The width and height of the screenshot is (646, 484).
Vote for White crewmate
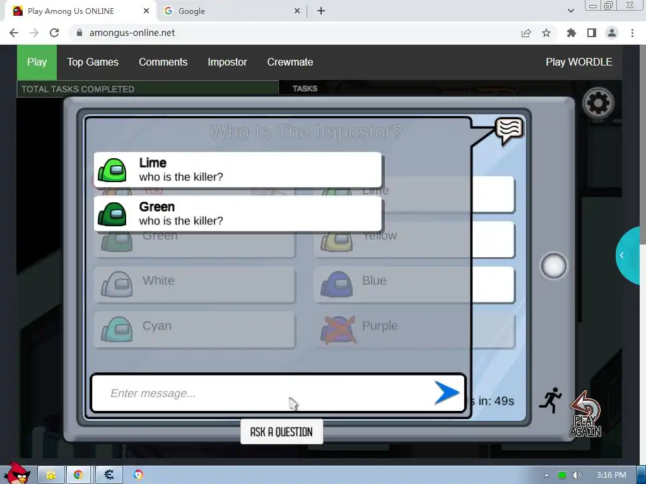pyautogui.click(x=195, y=285)
